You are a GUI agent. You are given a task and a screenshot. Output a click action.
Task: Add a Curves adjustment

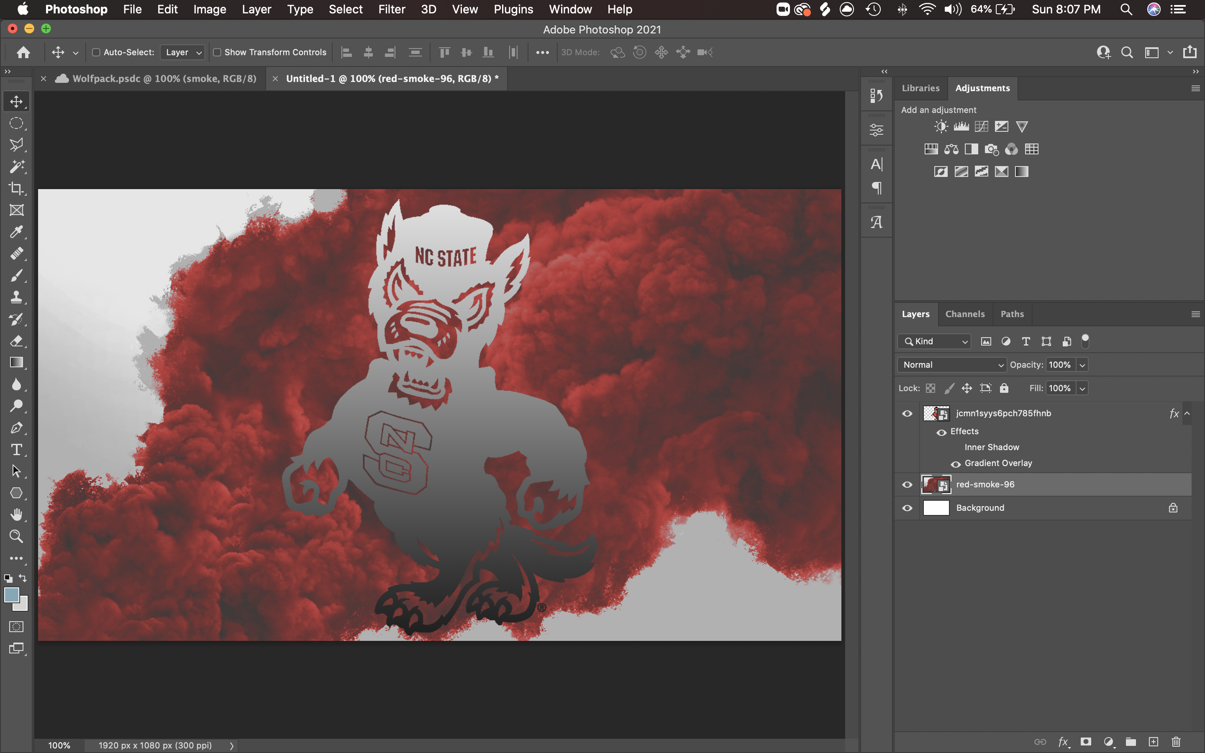click(x=982, y=126)
